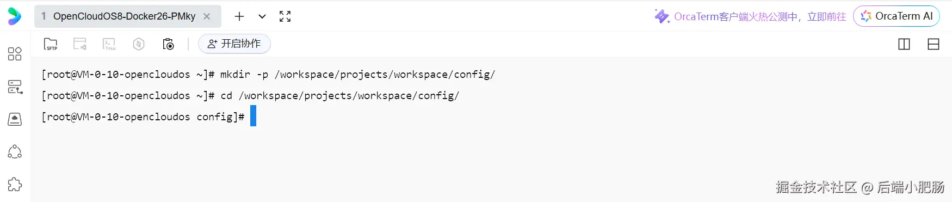This screenshot has height=202, width=952.
Task: Open the SFTP file browser
Action: click(51, 44)
